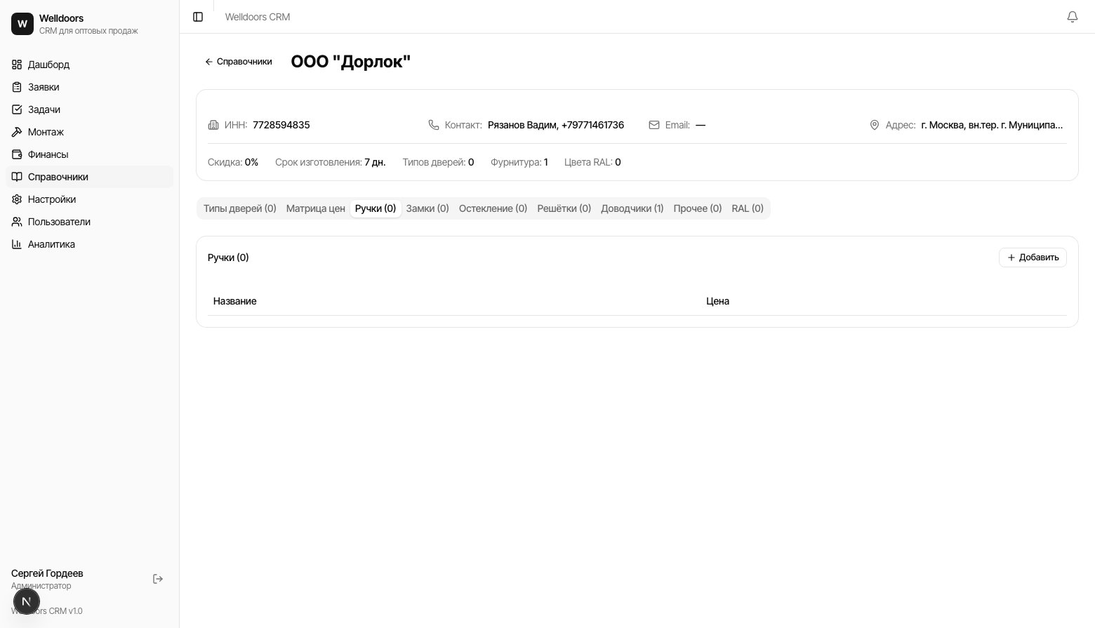This screenshot has height=628, width=1095.
Task: Open the Доводчики (1) tab
Action: point(632,208)
